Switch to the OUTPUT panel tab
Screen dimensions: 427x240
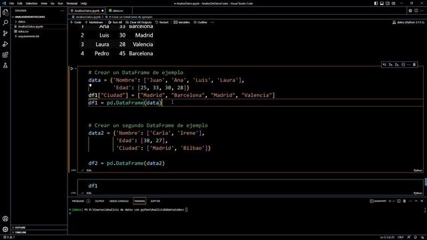coord(99,201)
